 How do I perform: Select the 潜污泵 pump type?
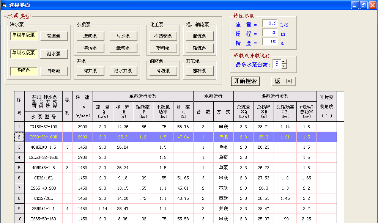pyautogui.click(x=90, y=48)
